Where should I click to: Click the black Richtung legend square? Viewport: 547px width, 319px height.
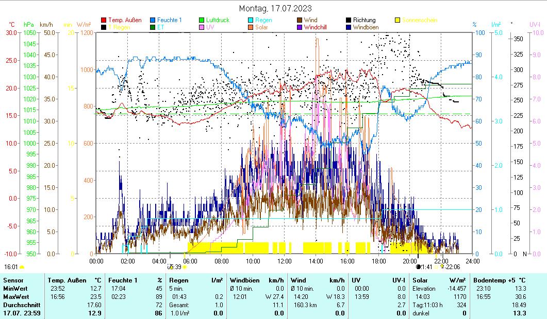pos(349,20)
